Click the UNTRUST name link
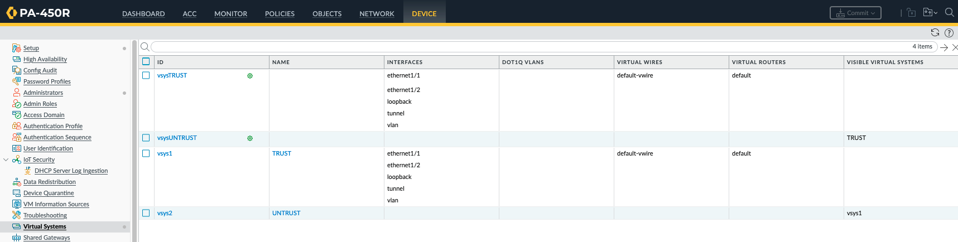958x242 pixels. coord(286,213)
